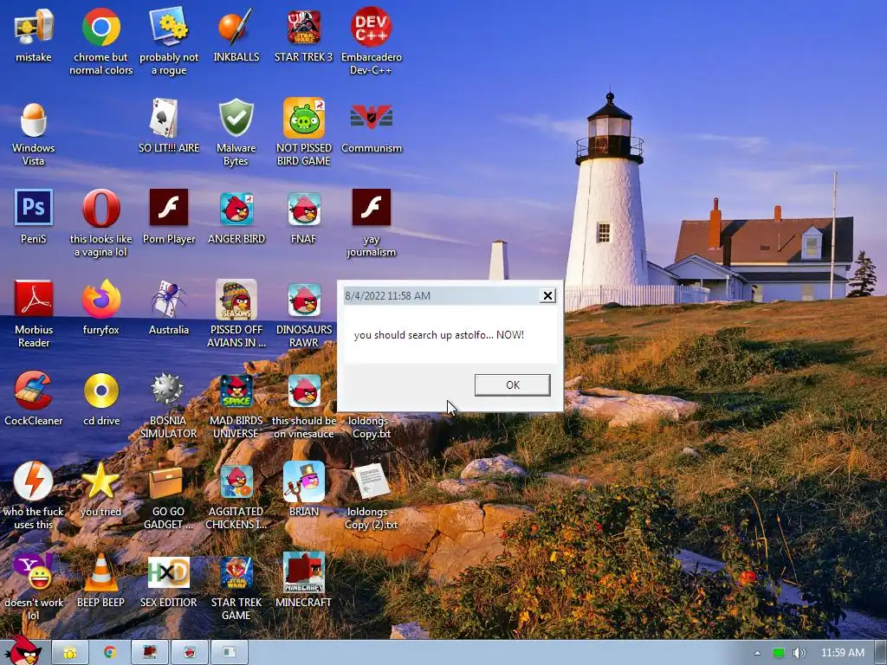Viewport: 887px width, 665px height.
Task: Open the 11:59 AM taskbar clock
Action: pyautogui.click(x=842, y=653)
